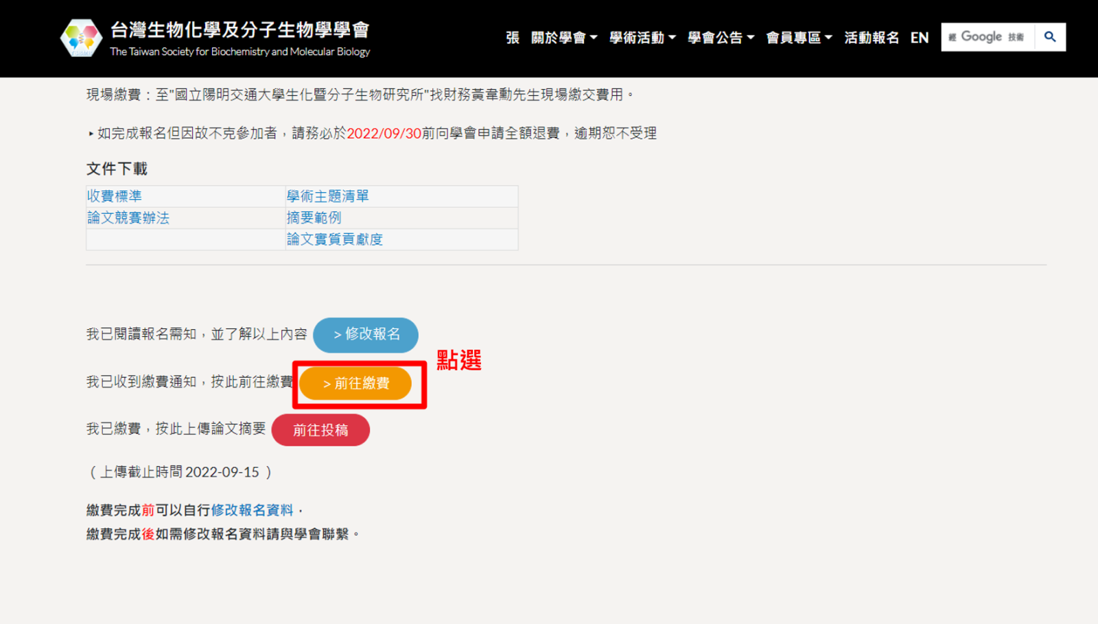Type in the Google search field
Screen dimensions: 1098x624
[988, 37]
